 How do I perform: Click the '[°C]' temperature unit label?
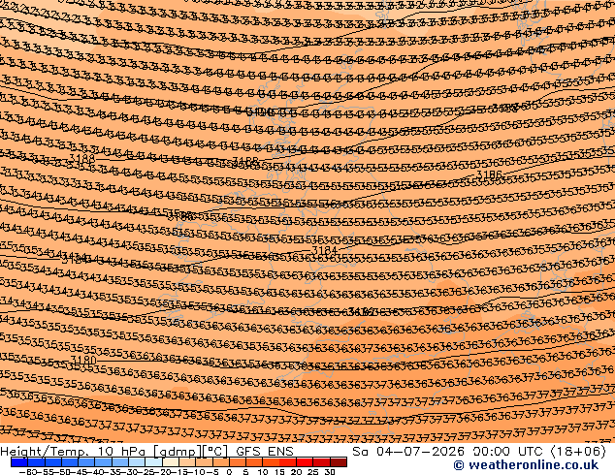click(215, 452)
